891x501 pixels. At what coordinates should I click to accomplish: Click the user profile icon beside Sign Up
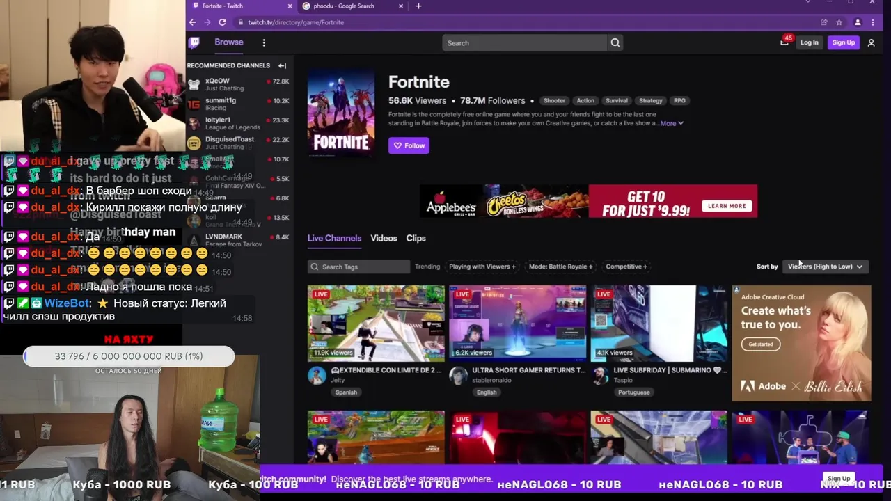point(871,42)
